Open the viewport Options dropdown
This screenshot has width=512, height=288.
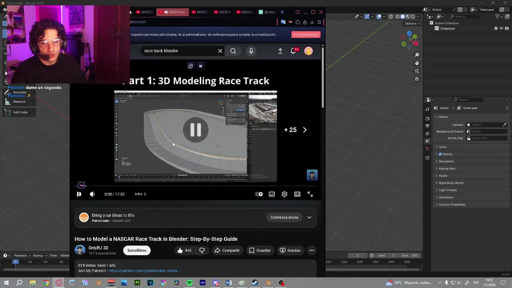tap(412, 24)
